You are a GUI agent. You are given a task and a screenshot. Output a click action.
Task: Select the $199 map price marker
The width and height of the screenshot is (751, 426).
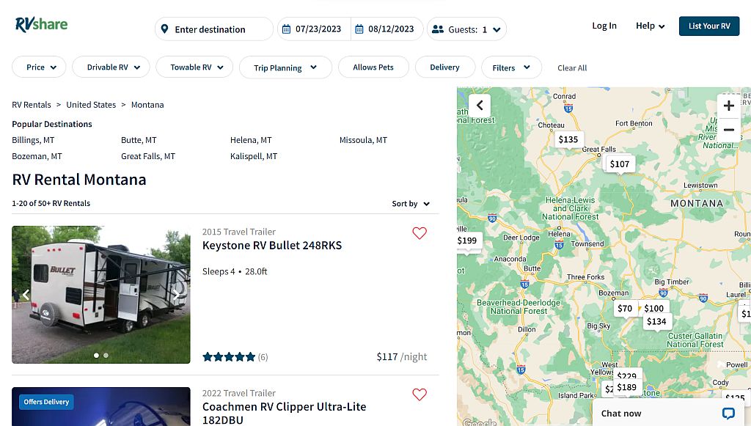coord(467,240)
